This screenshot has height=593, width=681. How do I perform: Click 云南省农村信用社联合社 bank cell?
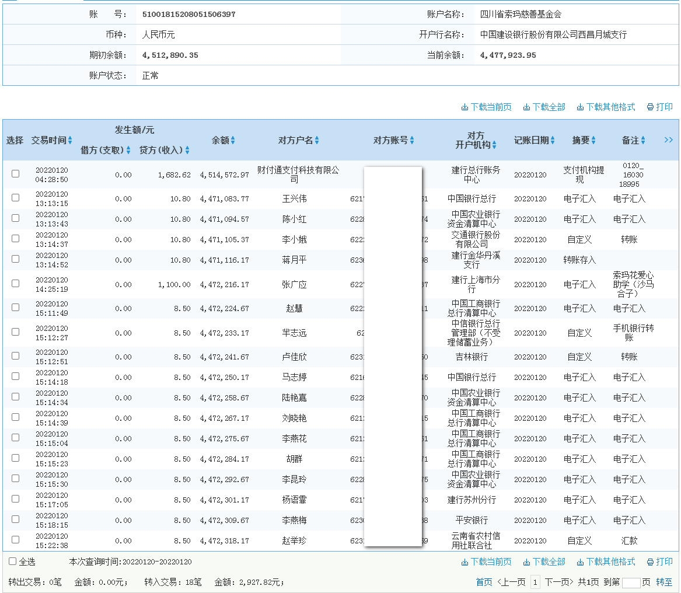476,540
